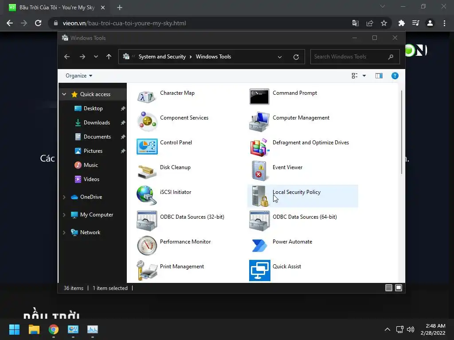Select the iSCSI Initiator icon
454x340 pixels.
(x=147, y=196)
